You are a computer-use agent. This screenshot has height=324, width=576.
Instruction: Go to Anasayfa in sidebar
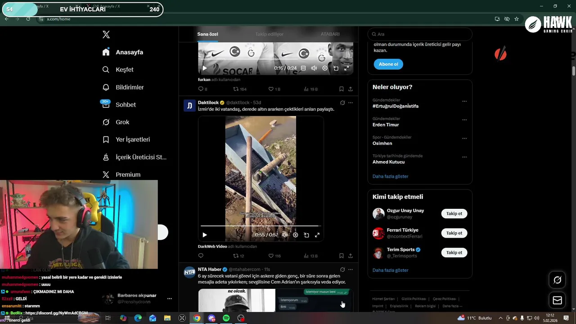point(123,52)
